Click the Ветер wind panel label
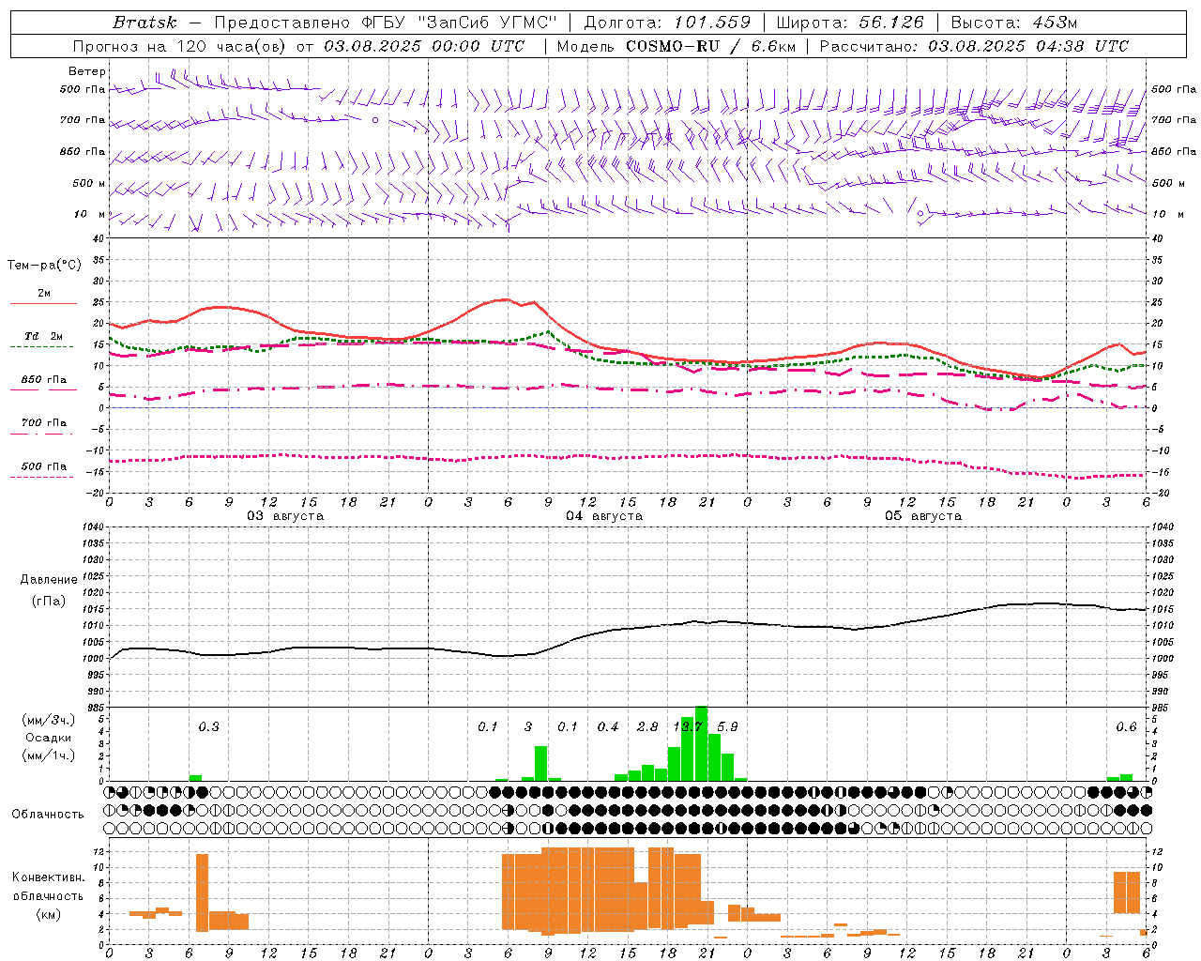 [87, 71]
